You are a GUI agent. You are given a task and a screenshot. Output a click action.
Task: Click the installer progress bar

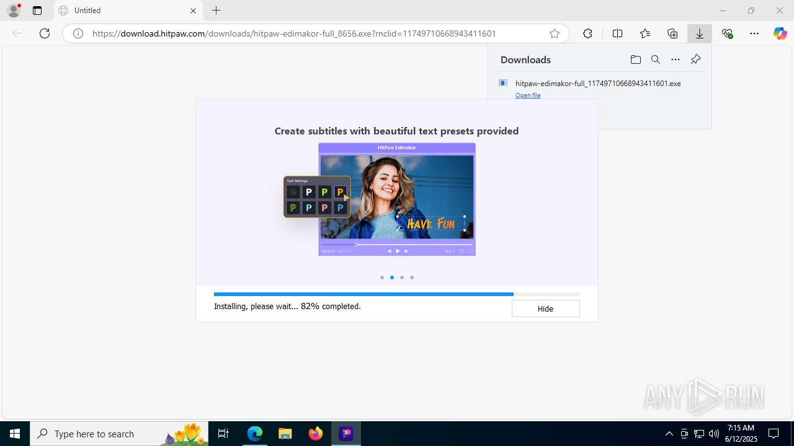[x=396, y=294]
